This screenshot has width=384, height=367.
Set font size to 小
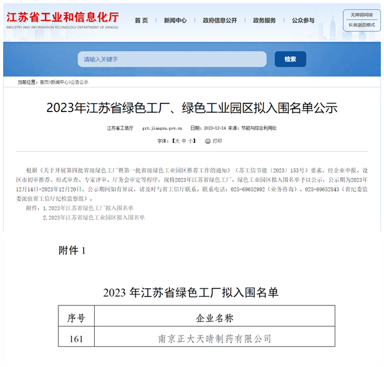(191, 141)
